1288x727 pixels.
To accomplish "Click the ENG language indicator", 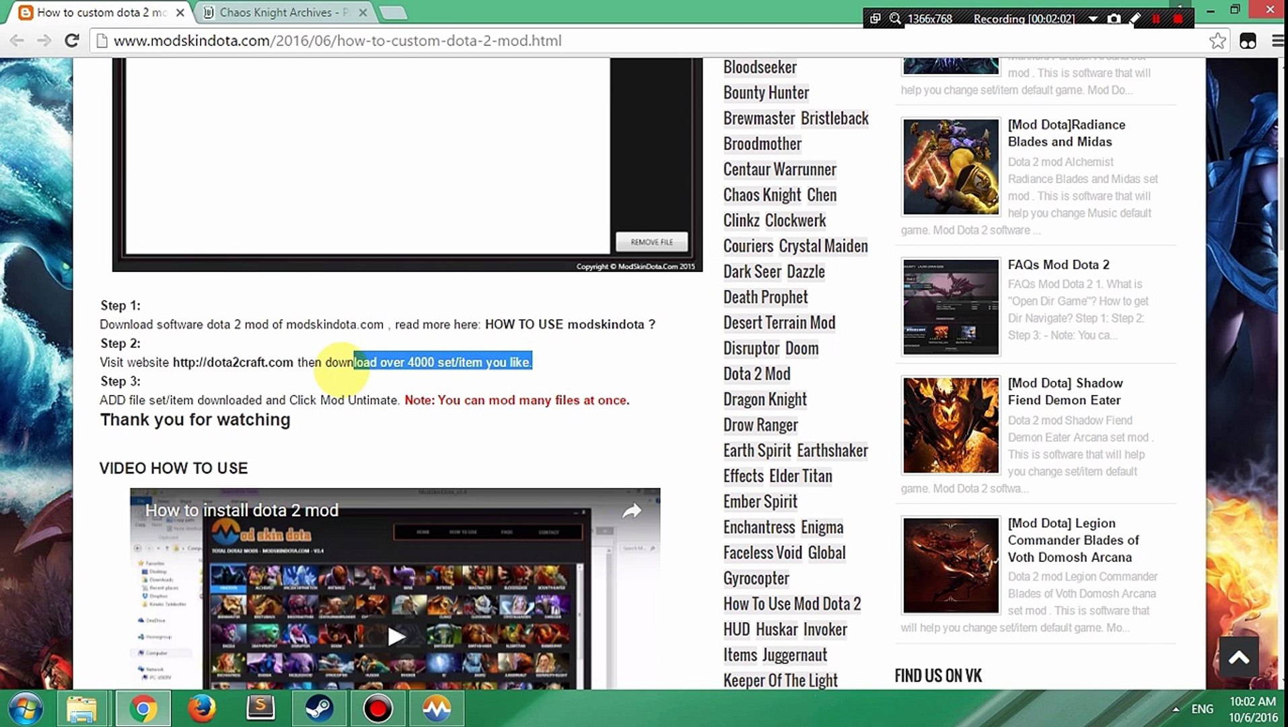I will [x=1202, y=709].
